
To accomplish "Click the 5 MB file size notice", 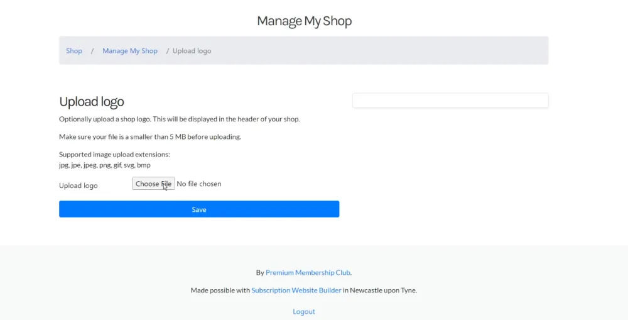I will [x=150, y=137].
